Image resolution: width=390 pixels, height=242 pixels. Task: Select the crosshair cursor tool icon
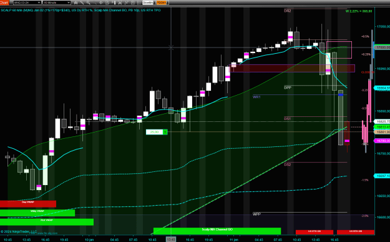click(100, 3)
